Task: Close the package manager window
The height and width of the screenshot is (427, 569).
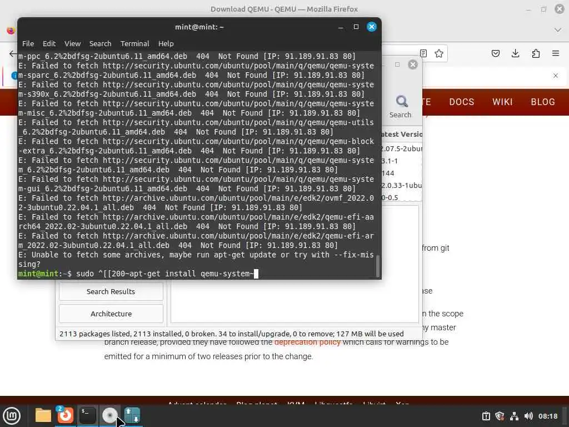Action: 413,64
